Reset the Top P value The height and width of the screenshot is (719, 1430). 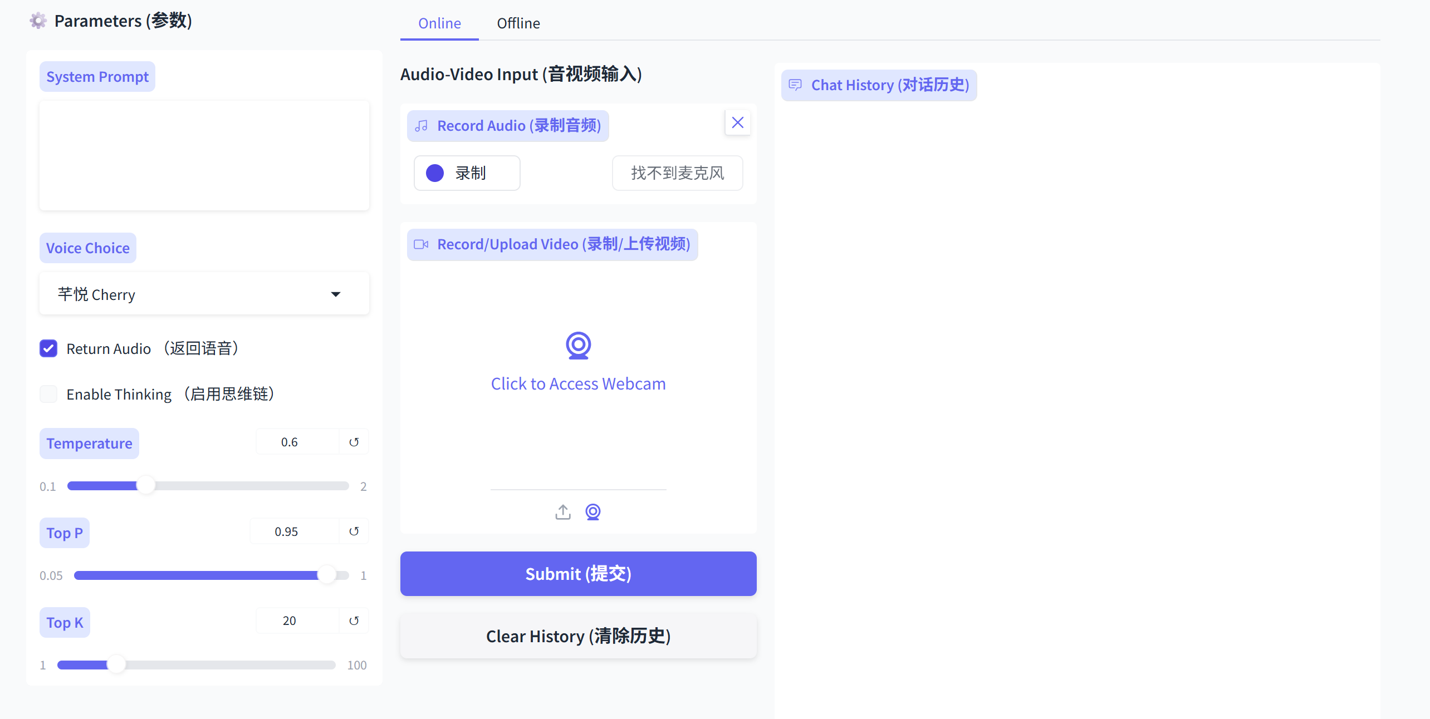tap(354, 531)
